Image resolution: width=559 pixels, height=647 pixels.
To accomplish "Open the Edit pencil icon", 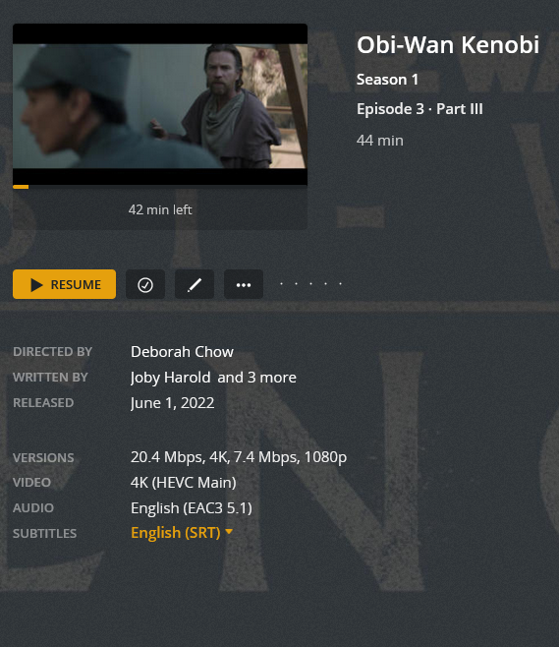I will (195, 284).
